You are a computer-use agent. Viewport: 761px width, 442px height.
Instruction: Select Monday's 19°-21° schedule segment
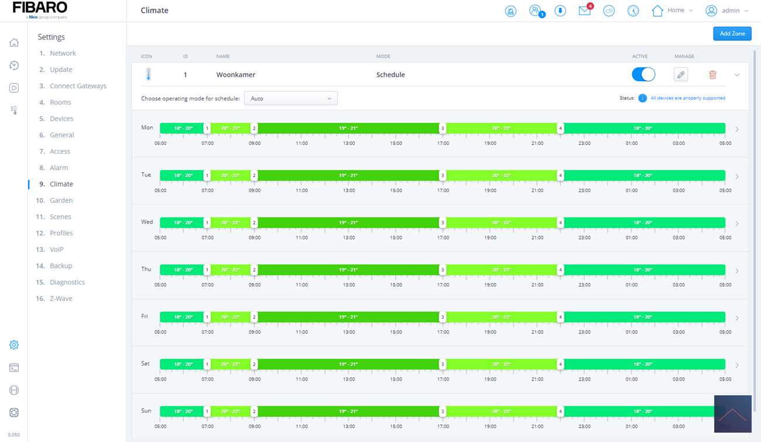point(348,128)
